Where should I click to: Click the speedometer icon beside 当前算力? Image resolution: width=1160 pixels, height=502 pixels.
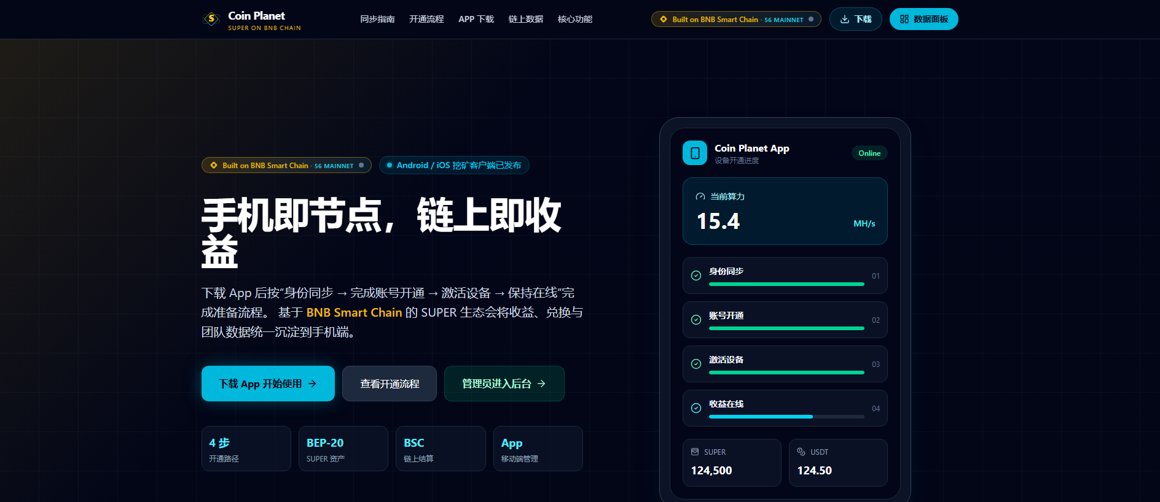(x=700, y=196)
